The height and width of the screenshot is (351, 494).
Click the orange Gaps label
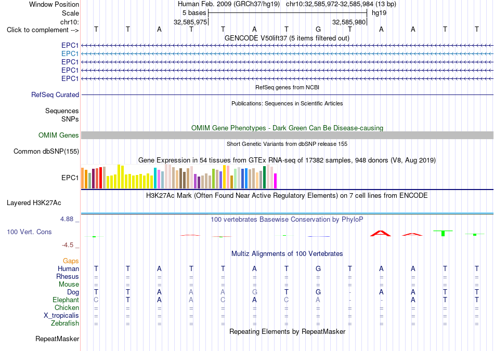coord(71,261)
